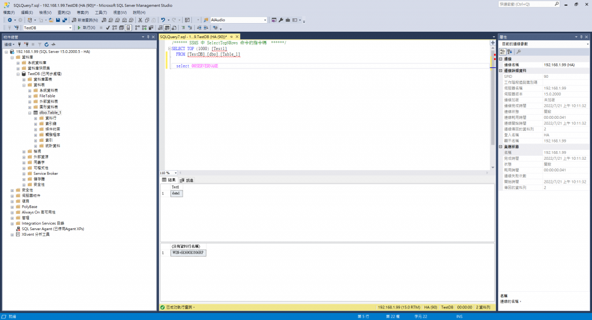592x320 pixels.
Task: Expand the Service Broker folder
Action: pyautogui.click(x=24, y=174)
